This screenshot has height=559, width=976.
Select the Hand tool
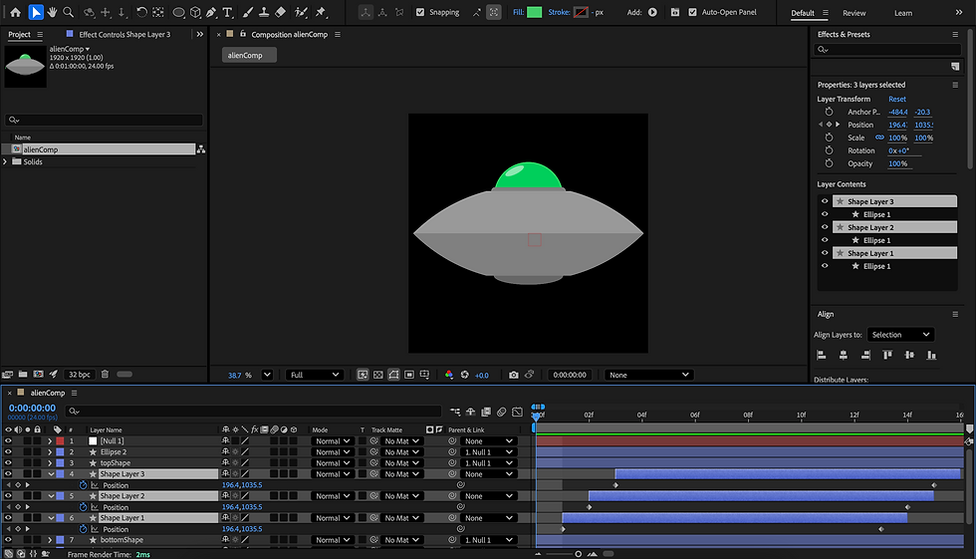click(52, 12)
